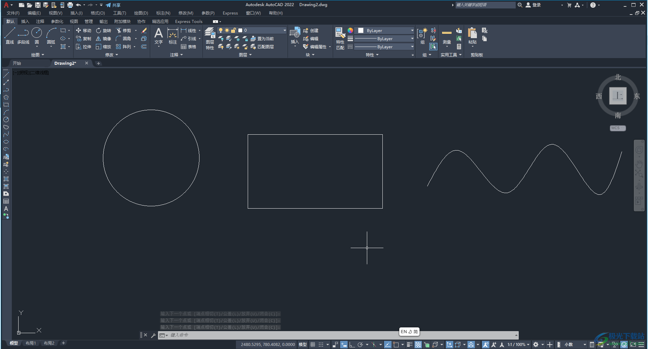
Task: Click the Scale (缩放) tool
Action: click(x=103, y=47)
